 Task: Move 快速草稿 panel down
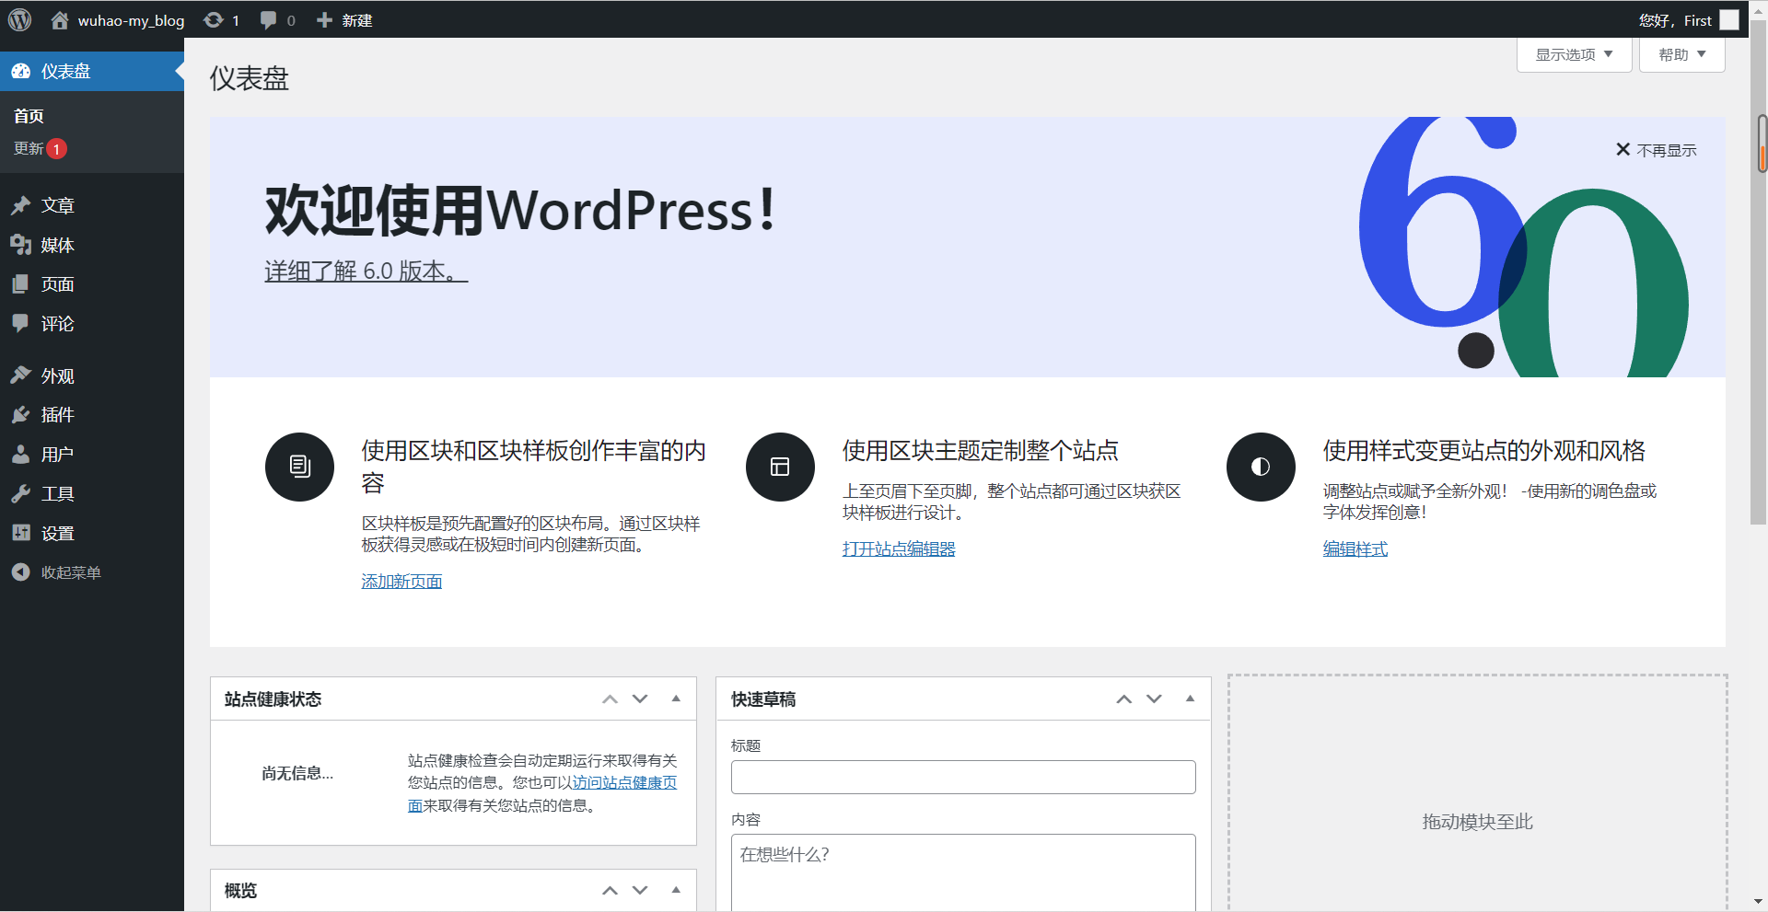1154,699
